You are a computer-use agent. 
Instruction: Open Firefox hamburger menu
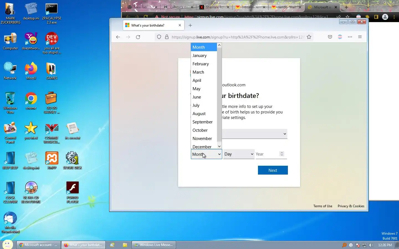pyautogui.click(x=360, y=37)
